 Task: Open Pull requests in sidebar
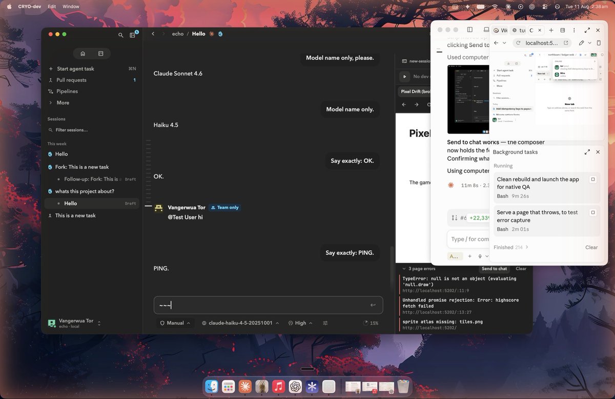coord(92,80)
